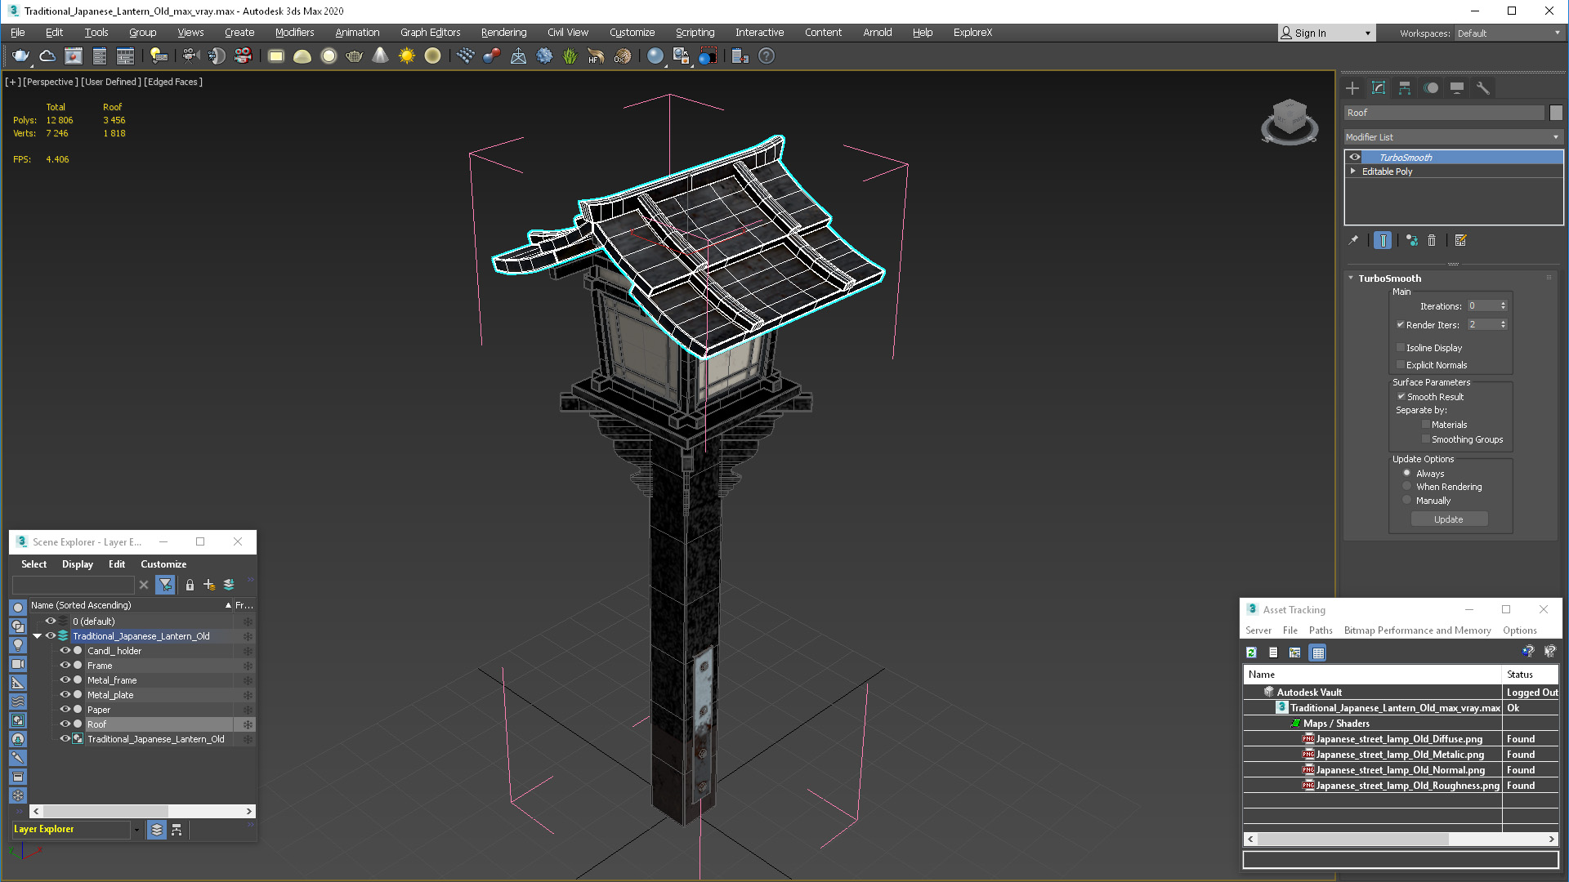Viewport: 1569px width, 882px height.
Task: Scroll the Scene Explorer layer list
Action: tap(141, 811)
